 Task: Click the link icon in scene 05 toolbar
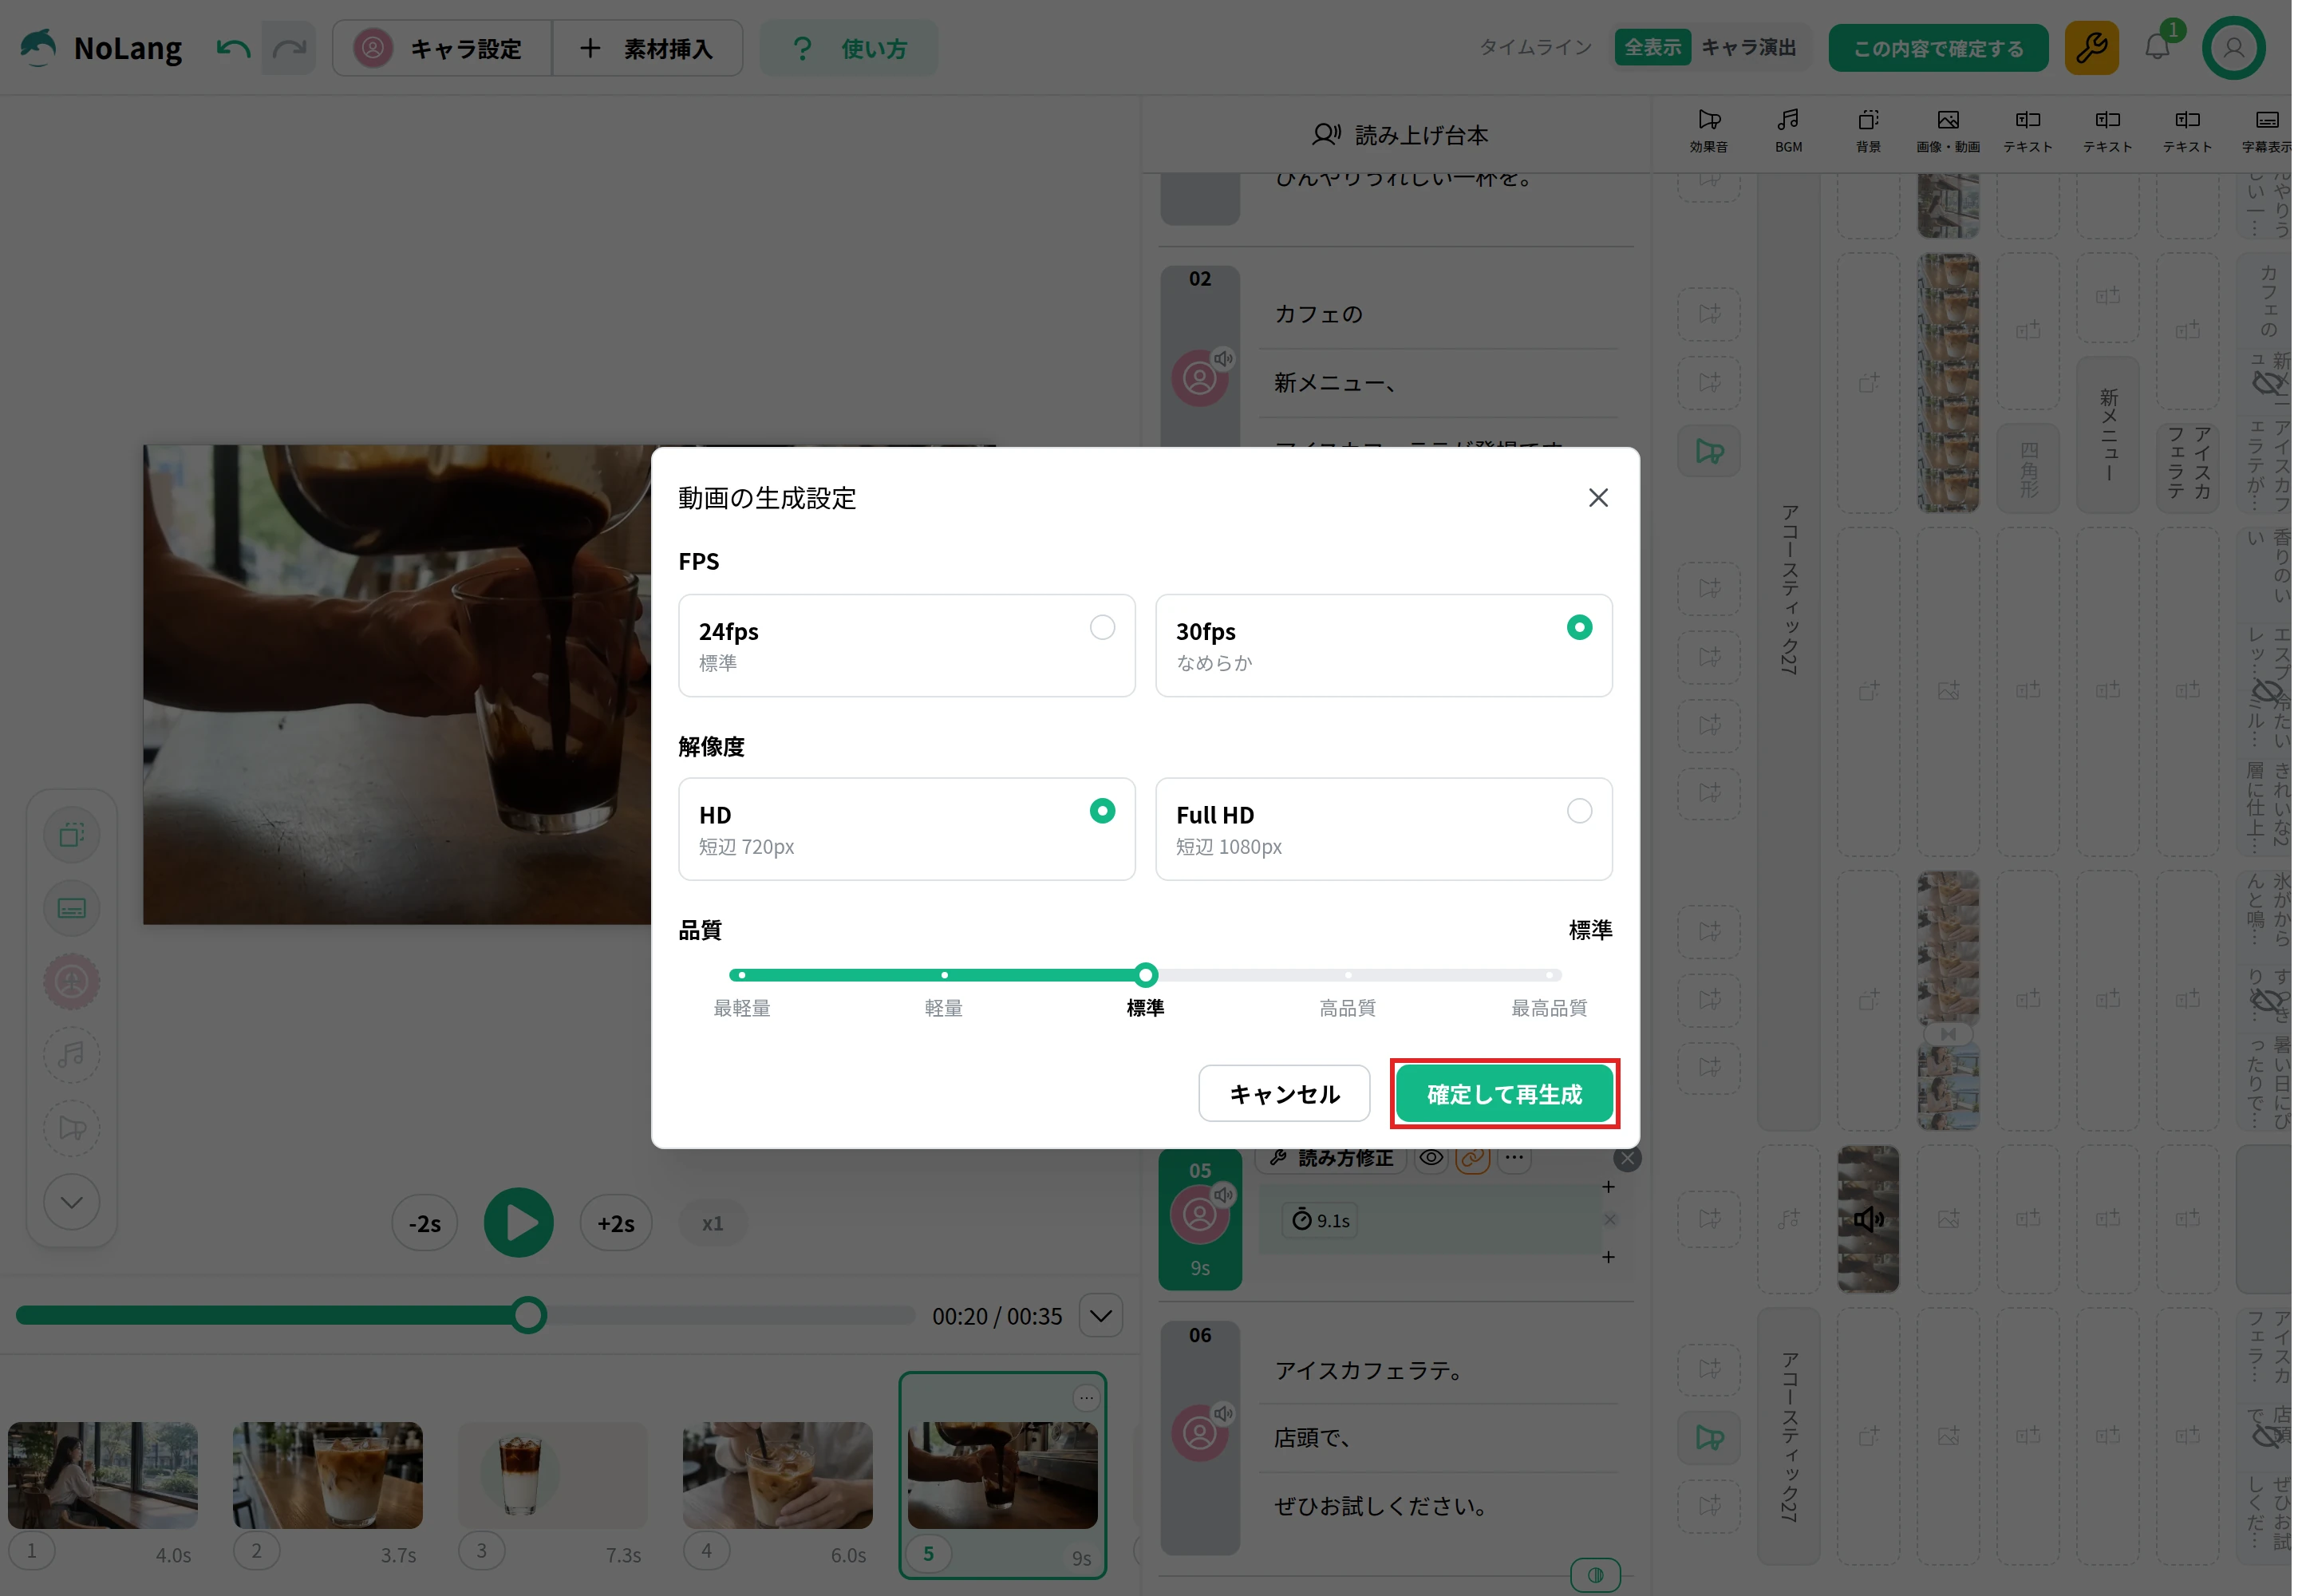click(x=1473, y=1159)
